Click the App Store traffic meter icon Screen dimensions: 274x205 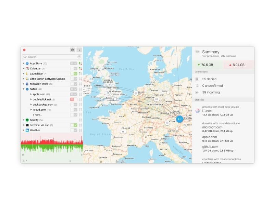(x=80, y=64)
